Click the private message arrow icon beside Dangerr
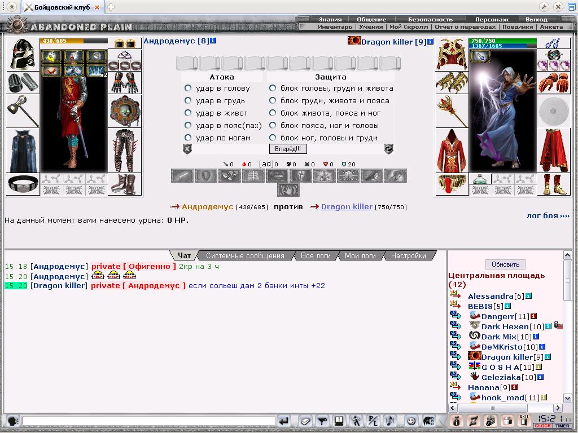 click(456, 315)
